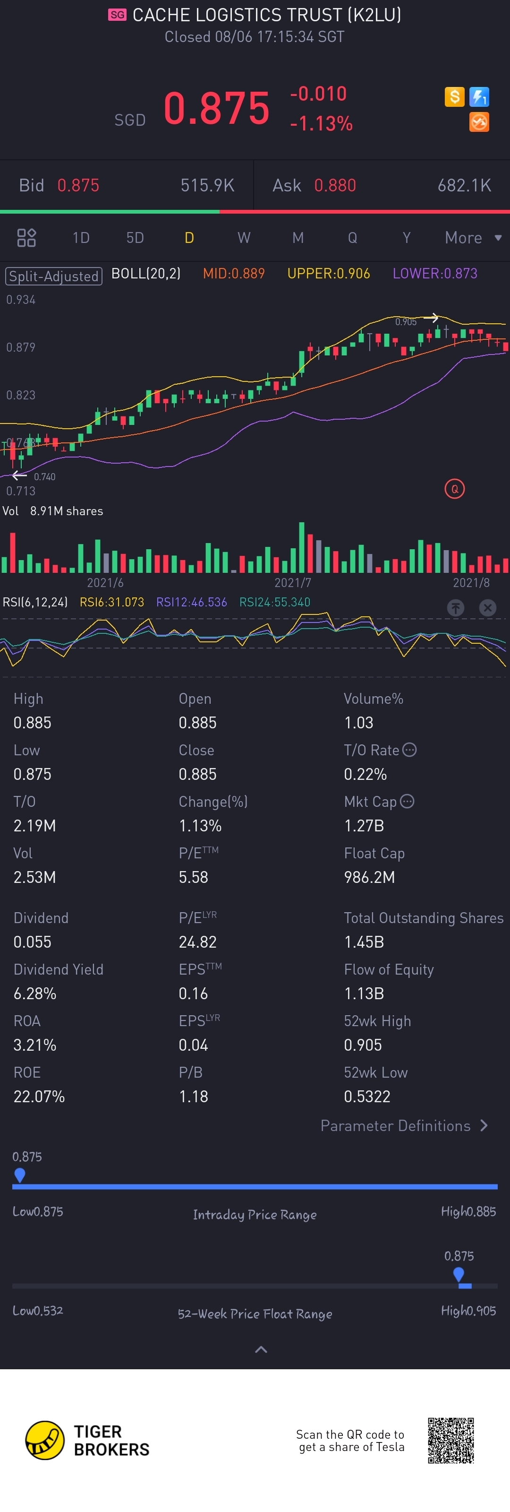
Task: Collapse the stock details panel chevron
Action: (262, 1349)
